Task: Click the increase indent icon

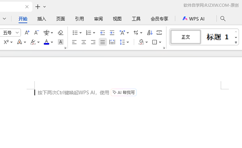Action: [x=112, y=33]
